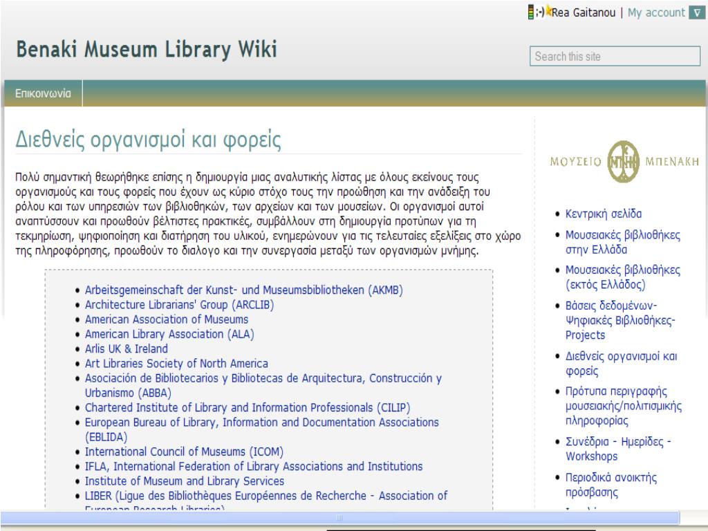Viewport: 708px width, 531px height.
Task: Open the EBLIDA European Bureau link
Action: 262,429
